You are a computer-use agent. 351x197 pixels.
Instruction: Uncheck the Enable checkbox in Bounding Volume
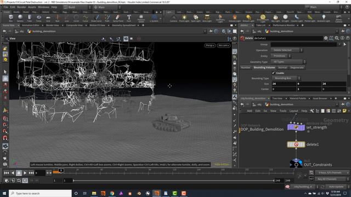pos(273,73)
